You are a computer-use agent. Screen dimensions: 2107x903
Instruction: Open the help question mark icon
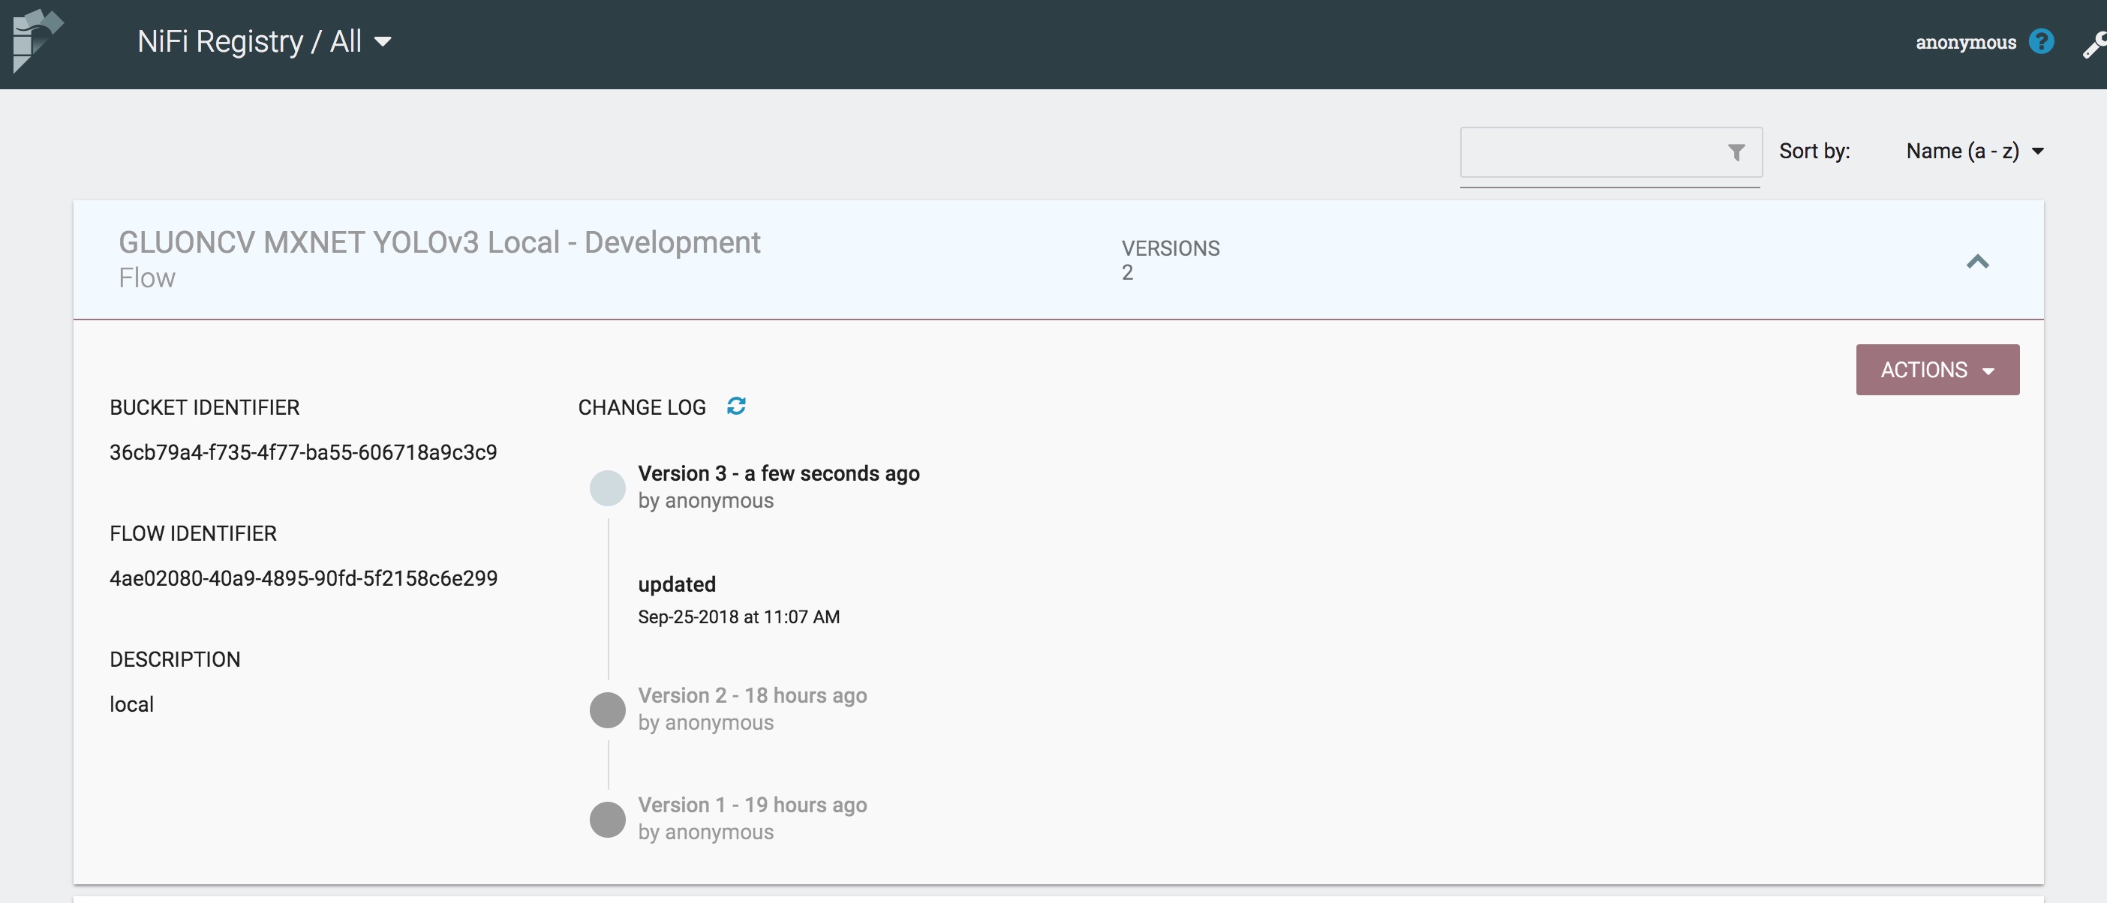(x=2041, y=42)
